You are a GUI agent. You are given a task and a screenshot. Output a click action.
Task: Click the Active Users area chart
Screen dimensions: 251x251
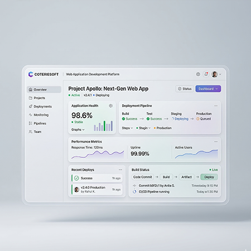coord(196,154)
